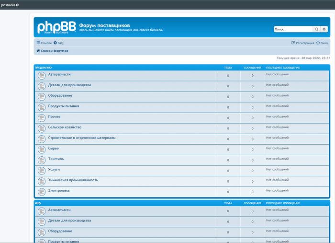Click forum icon for Сельское хозяйство

(x=42, y=128)
